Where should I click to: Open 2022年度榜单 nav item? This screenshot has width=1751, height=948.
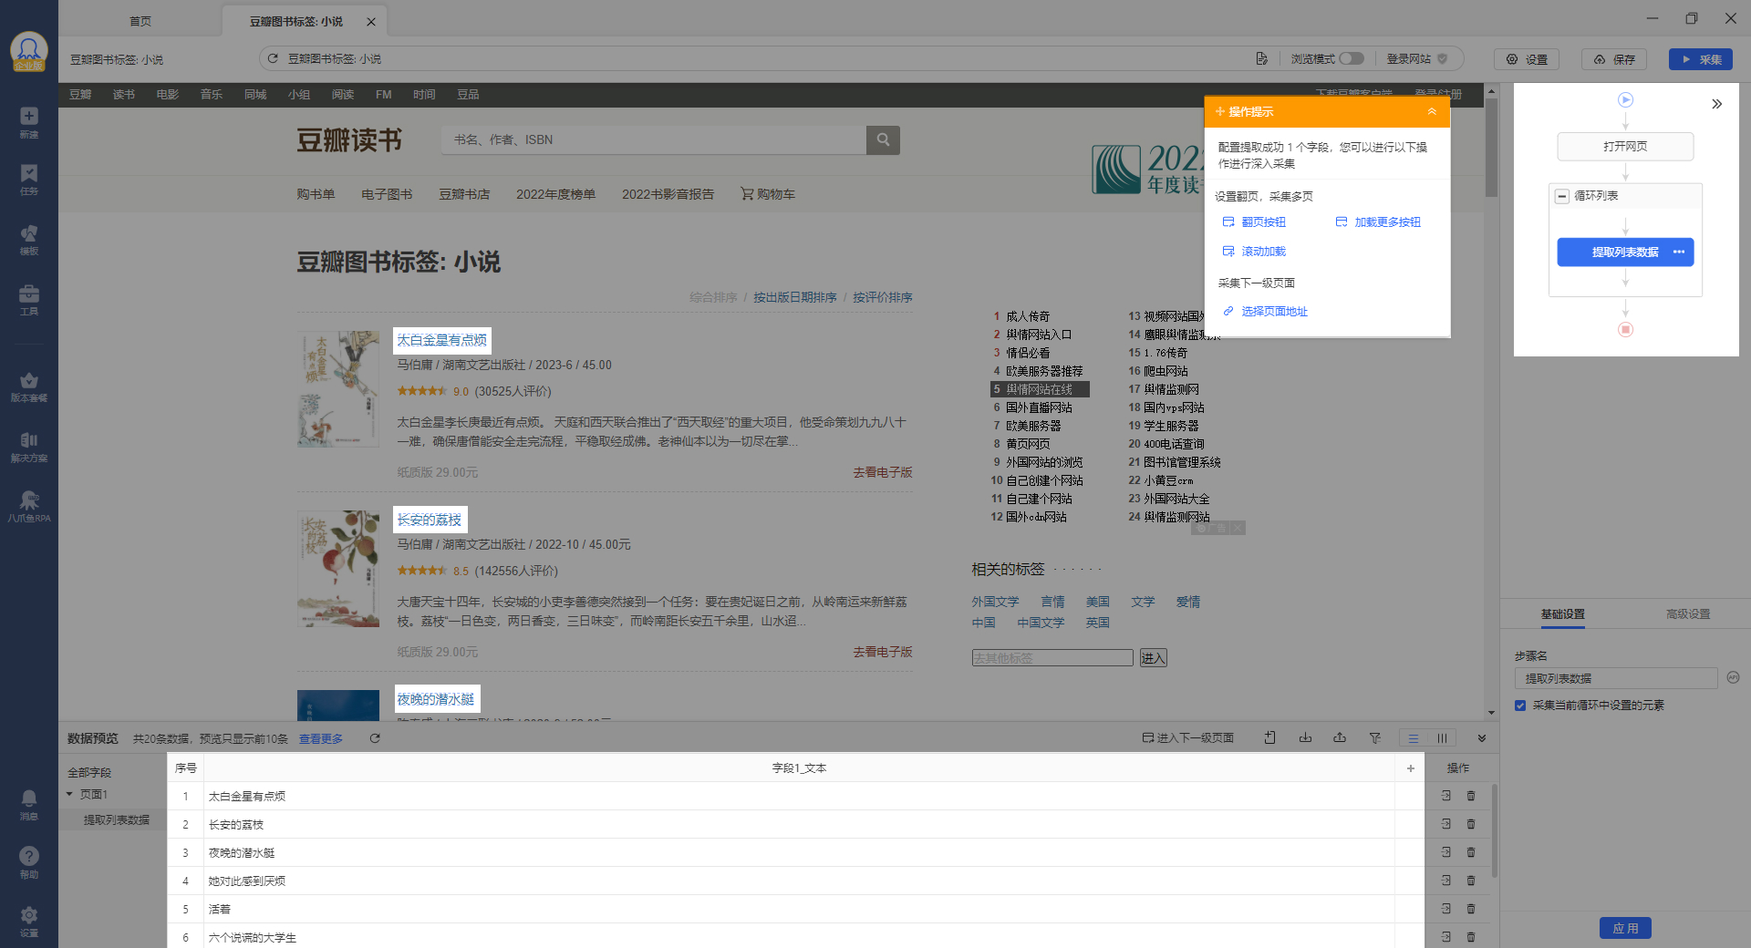click(x=555, y=194)
